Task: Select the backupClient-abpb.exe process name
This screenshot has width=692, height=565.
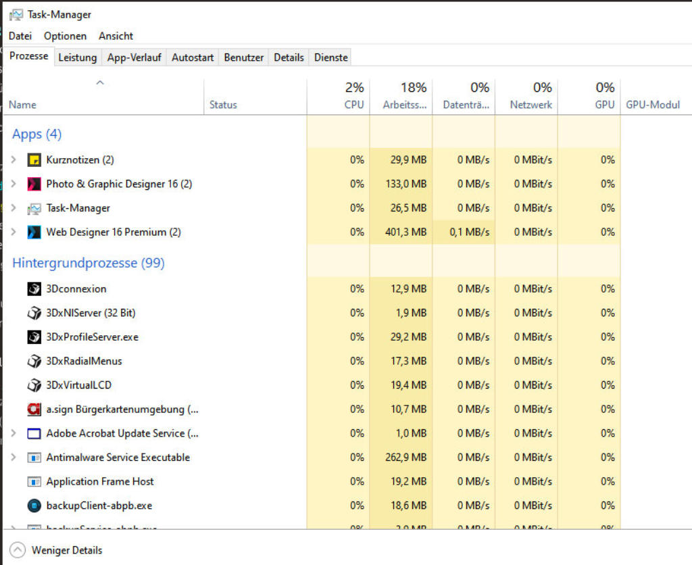Action: (x=99, y=506)
